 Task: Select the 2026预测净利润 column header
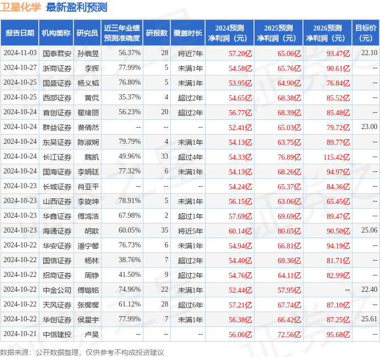[x=327, y=33]
